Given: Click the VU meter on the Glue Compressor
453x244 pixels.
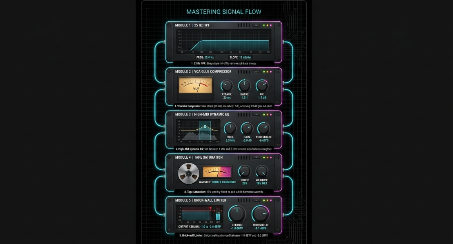Looking at the screenshot, I should (196, 85).
